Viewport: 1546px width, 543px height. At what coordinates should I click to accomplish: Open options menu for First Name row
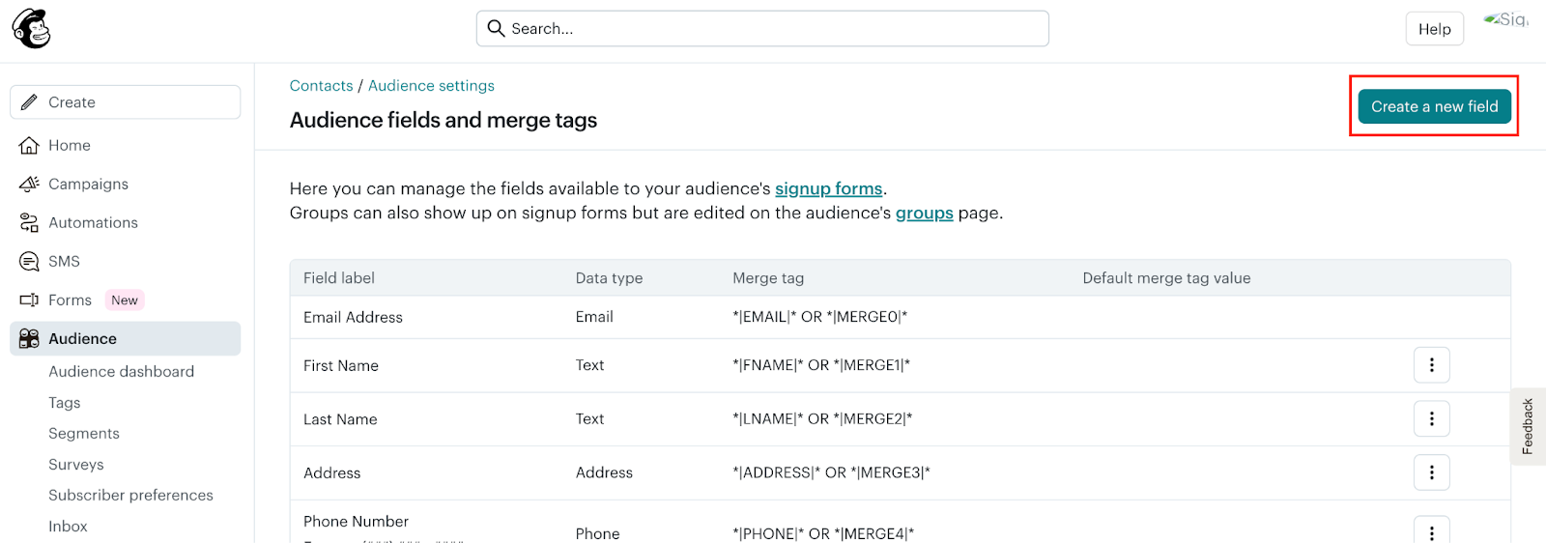point(1431,365)
